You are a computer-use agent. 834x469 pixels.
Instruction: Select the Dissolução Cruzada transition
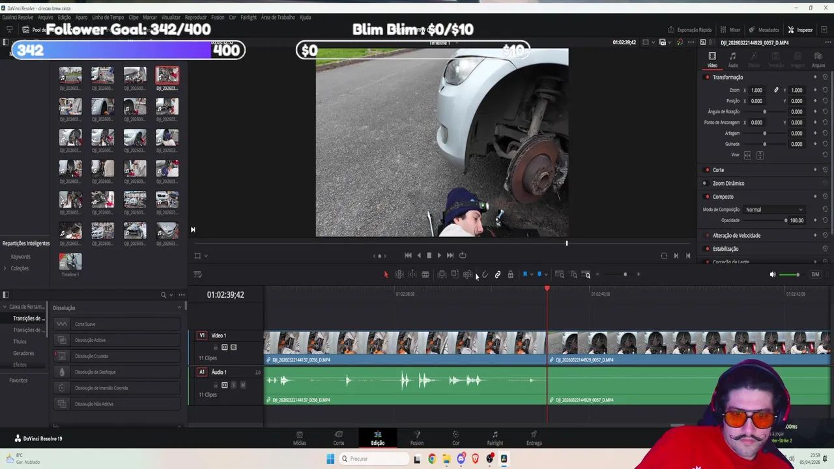click(x=117, y=356)
